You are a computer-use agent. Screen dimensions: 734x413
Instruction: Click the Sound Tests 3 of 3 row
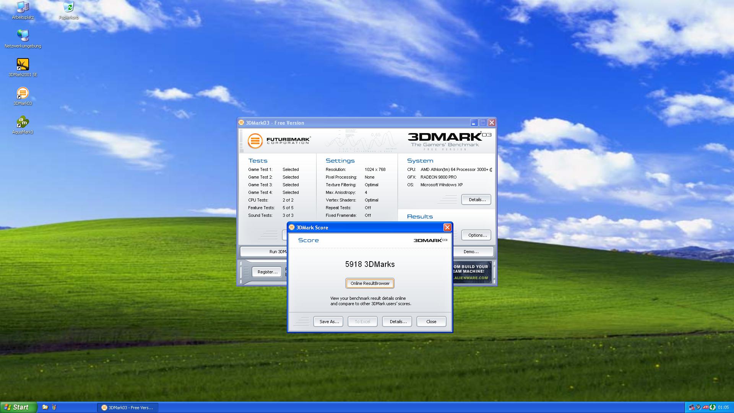click(x=271, y=215)
